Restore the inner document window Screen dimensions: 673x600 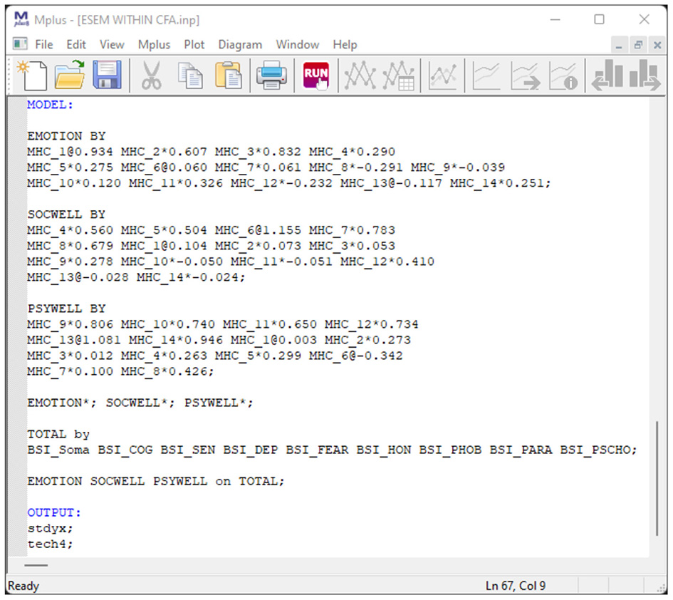(638, 45)
